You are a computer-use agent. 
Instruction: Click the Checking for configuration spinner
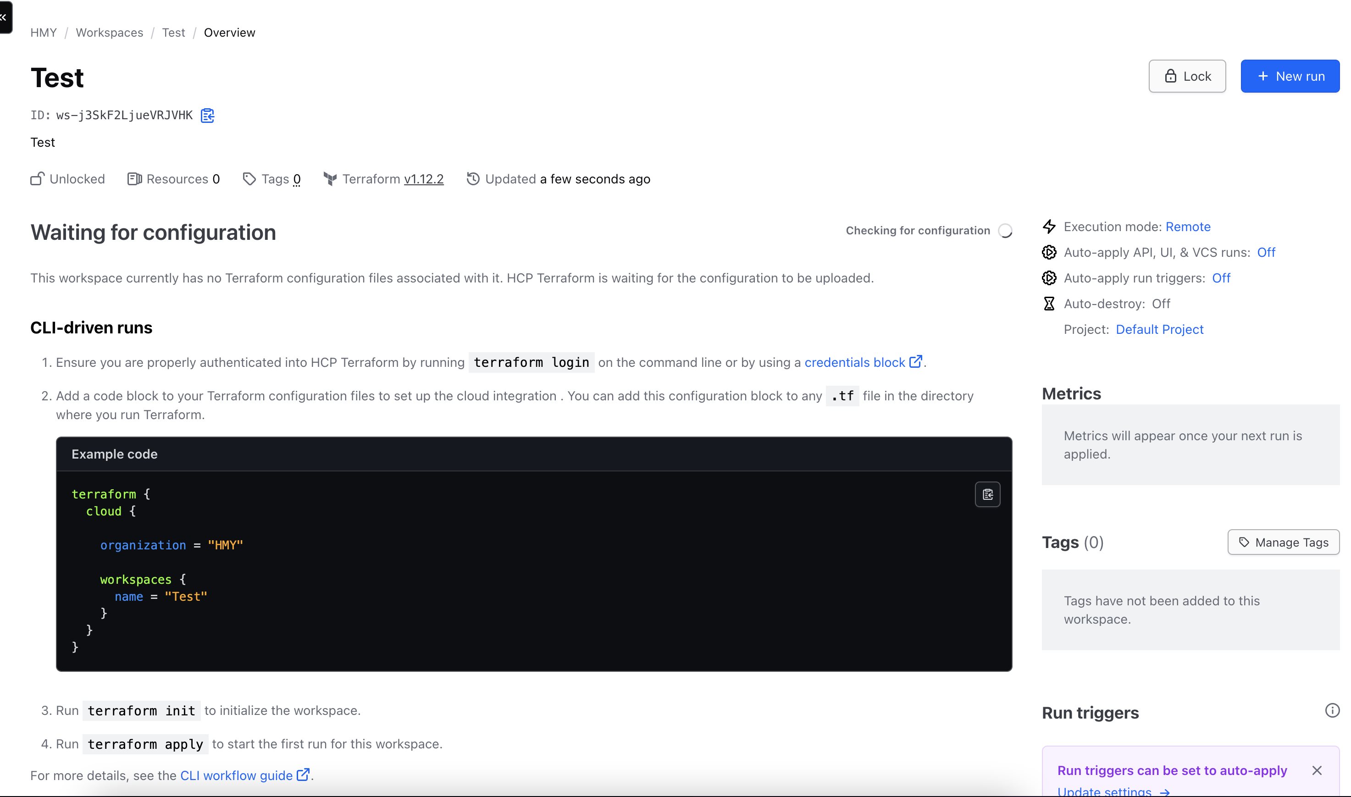(x=1005, y=230)
